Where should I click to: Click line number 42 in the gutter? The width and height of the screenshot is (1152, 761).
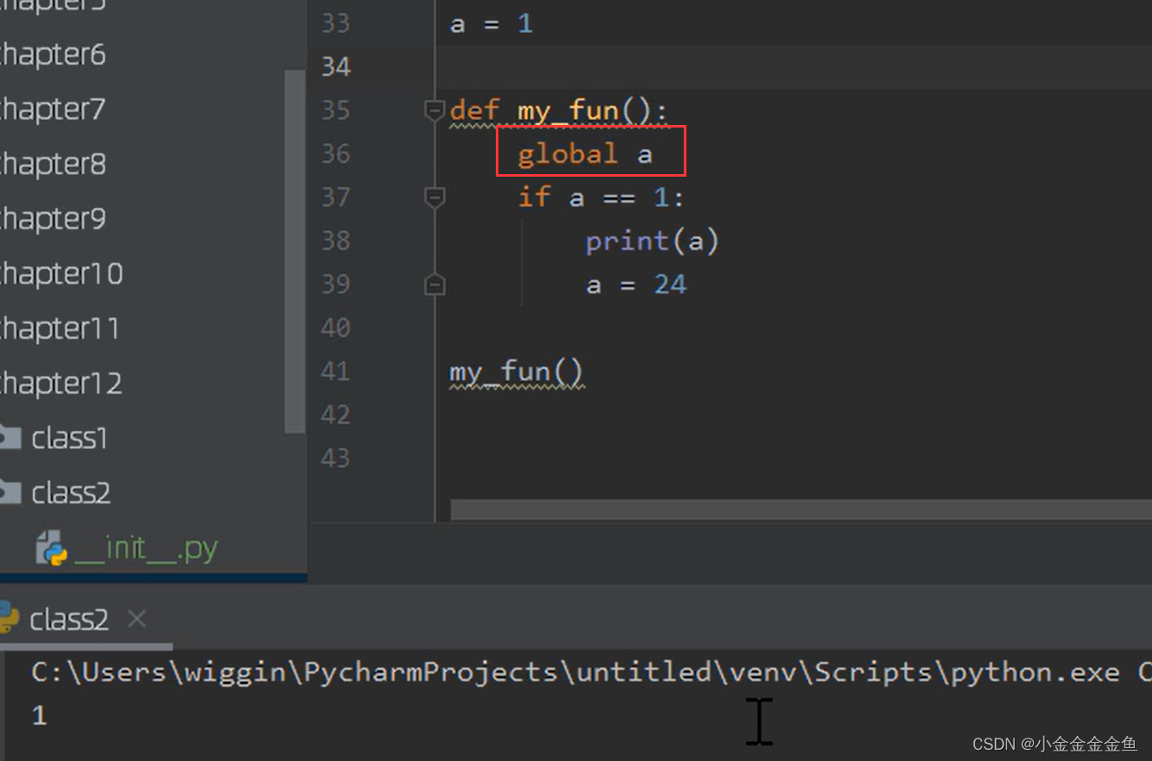coord(336,415)
